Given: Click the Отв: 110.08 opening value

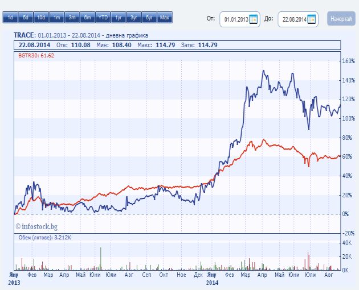Looking at the screenshot, I should [x=74, y=45].
